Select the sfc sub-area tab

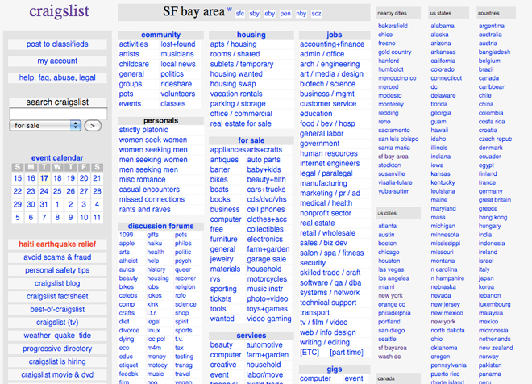click(x=240, y=14)
